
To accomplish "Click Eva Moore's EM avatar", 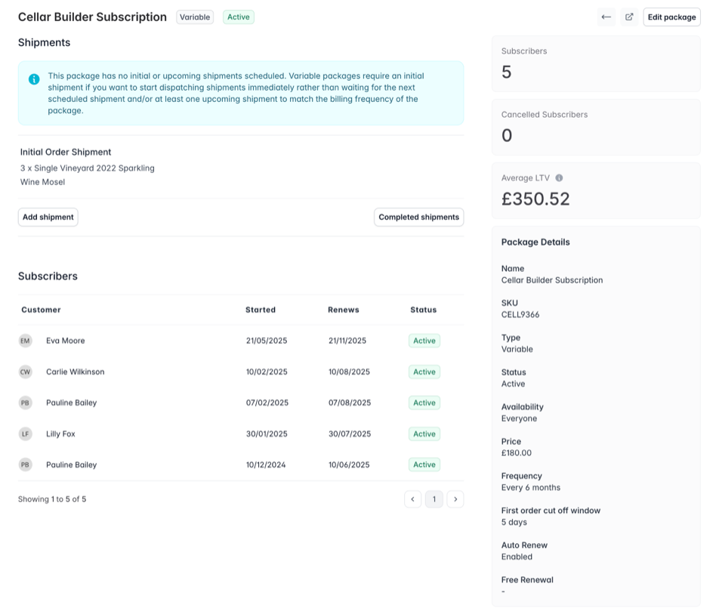I will tap(25, 341).
